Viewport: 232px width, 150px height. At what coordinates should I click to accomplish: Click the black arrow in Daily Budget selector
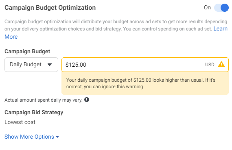click(x=50, y=65)
